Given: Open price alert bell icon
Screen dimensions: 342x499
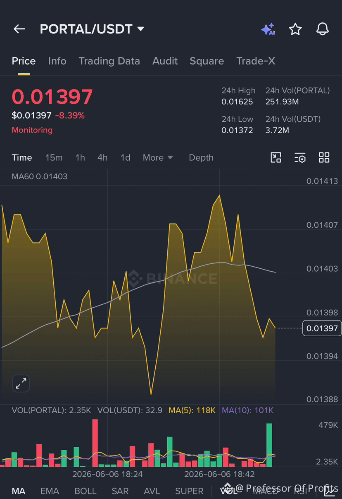Looking at the screenshot, I should 322,29.
